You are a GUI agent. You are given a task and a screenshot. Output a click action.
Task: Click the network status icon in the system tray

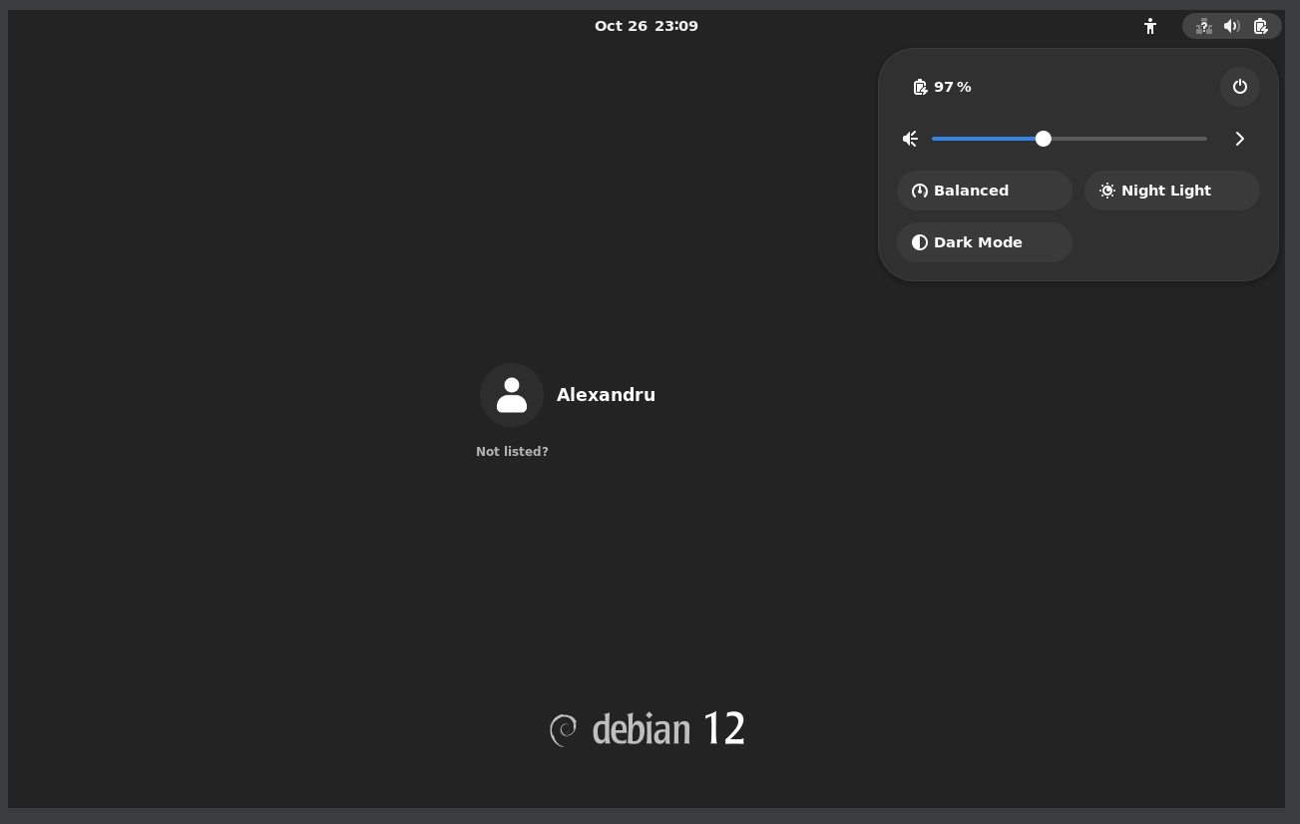(1202, 26)
